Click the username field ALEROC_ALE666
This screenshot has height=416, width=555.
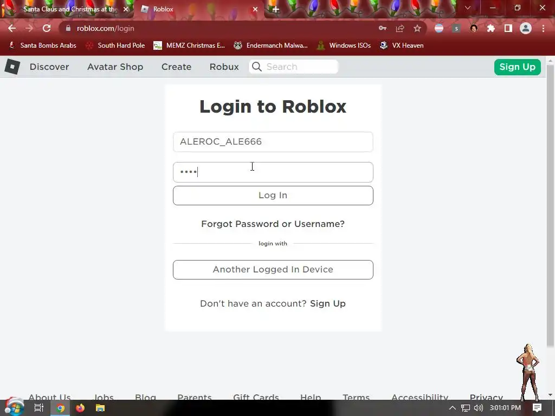click(x=273, y=142)
